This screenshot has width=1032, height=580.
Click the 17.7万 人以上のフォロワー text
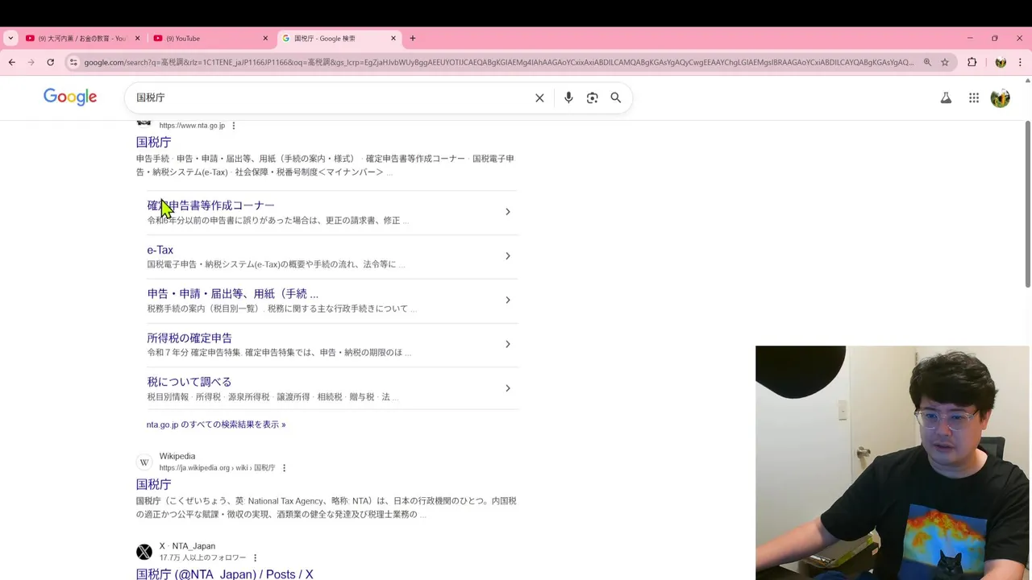[x=202, y=557]
